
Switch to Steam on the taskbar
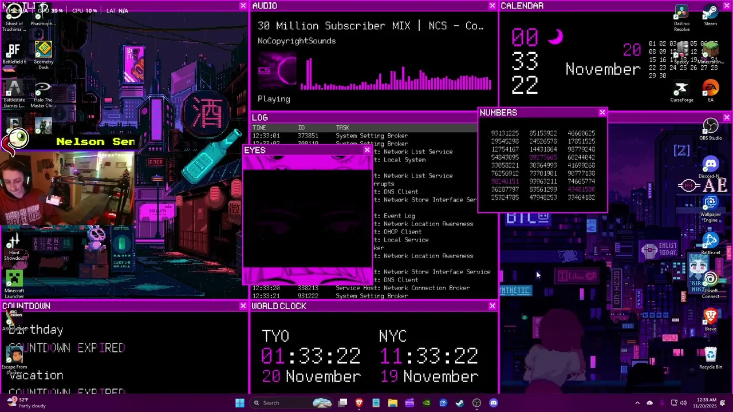click(x=459, y=403)
